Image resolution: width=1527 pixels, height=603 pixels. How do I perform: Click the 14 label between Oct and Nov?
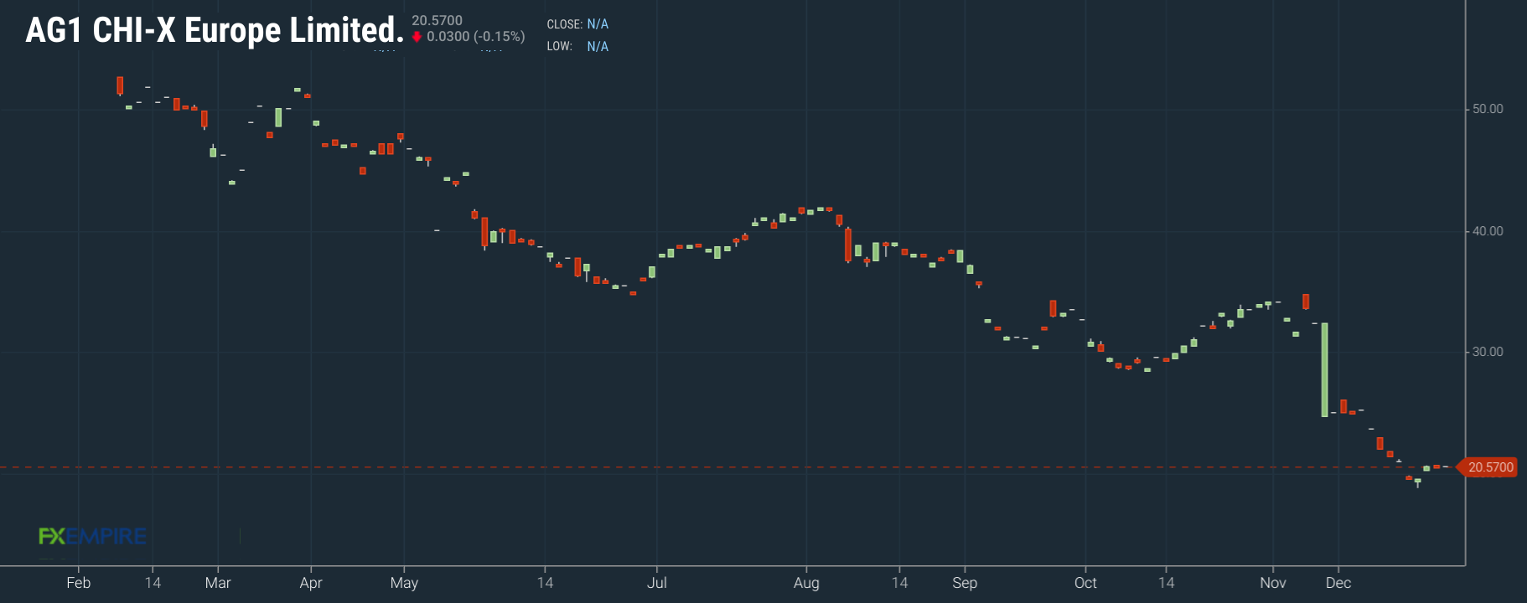click(x=1166, y=583)
